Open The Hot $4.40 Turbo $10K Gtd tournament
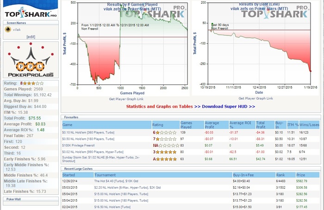324x210 pixels. pos(116,181)
